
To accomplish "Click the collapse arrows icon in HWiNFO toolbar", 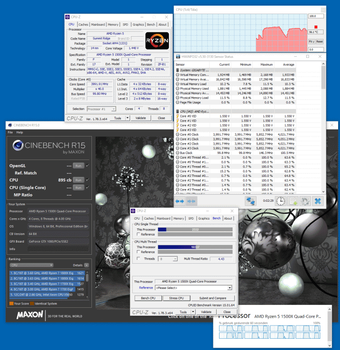I will coord(191,201).
